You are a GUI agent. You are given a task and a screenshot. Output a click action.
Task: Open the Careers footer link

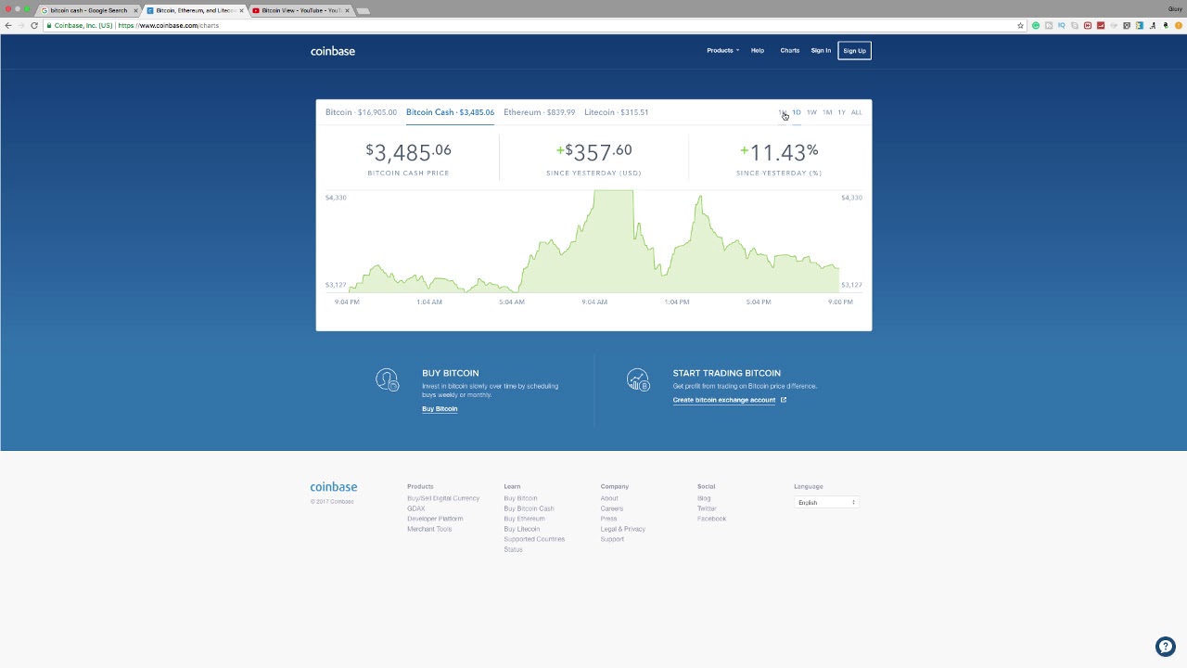pos(611,508)
